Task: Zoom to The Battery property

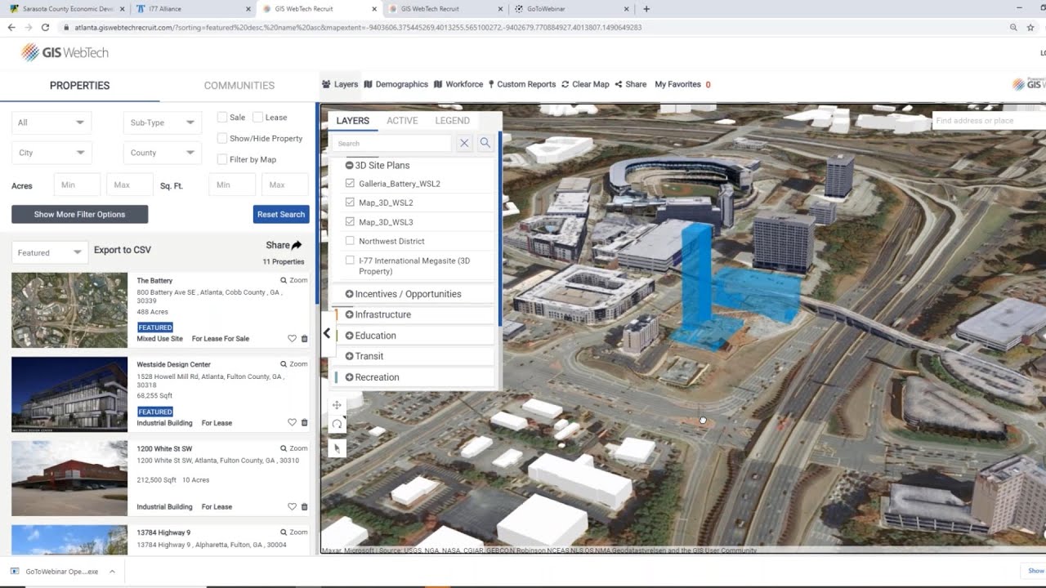Action: click(x=294, y=280)
